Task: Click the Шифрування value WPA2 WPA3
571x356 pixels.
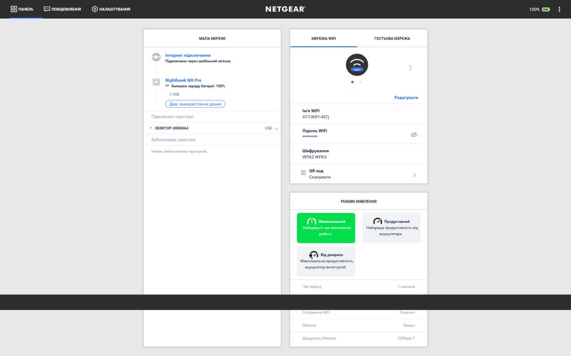Action: [314, 157]
